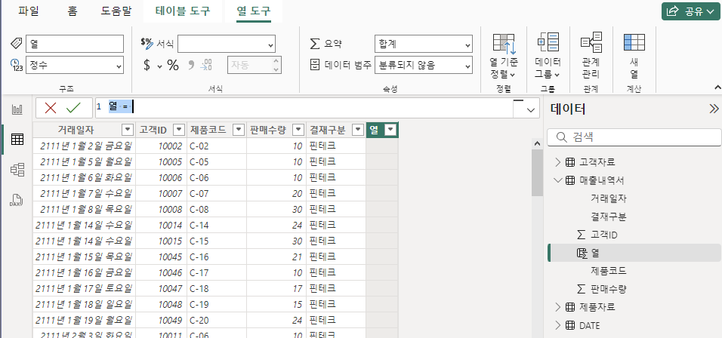Click the scrollbar up arrow
Viewport: 722px width, 338px height.
[x=537, y=143]
